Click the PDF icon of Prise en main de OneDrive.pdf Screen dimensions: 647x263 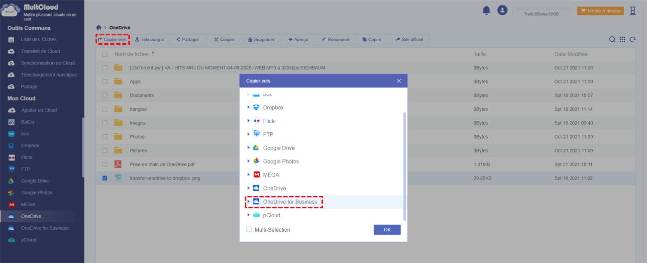click(118, 164)
